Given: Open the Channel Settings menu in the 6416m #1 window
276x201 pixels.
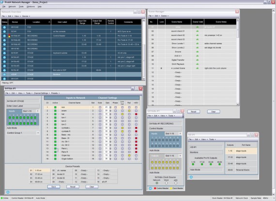Looking at the screenshot, I should (42, 93).
